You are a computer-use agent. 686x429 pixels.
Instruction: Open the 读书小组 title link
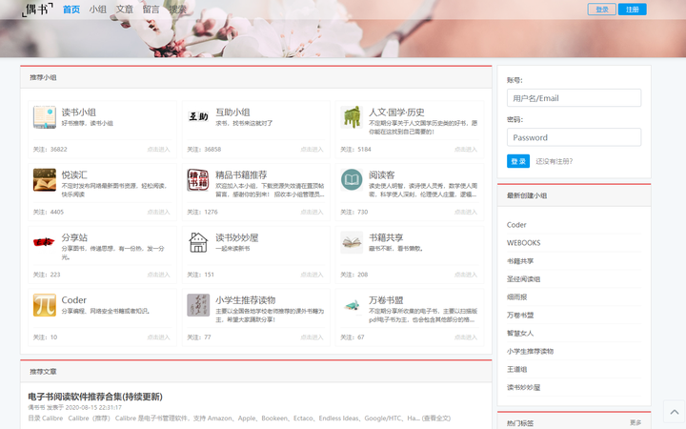(79, 112)
